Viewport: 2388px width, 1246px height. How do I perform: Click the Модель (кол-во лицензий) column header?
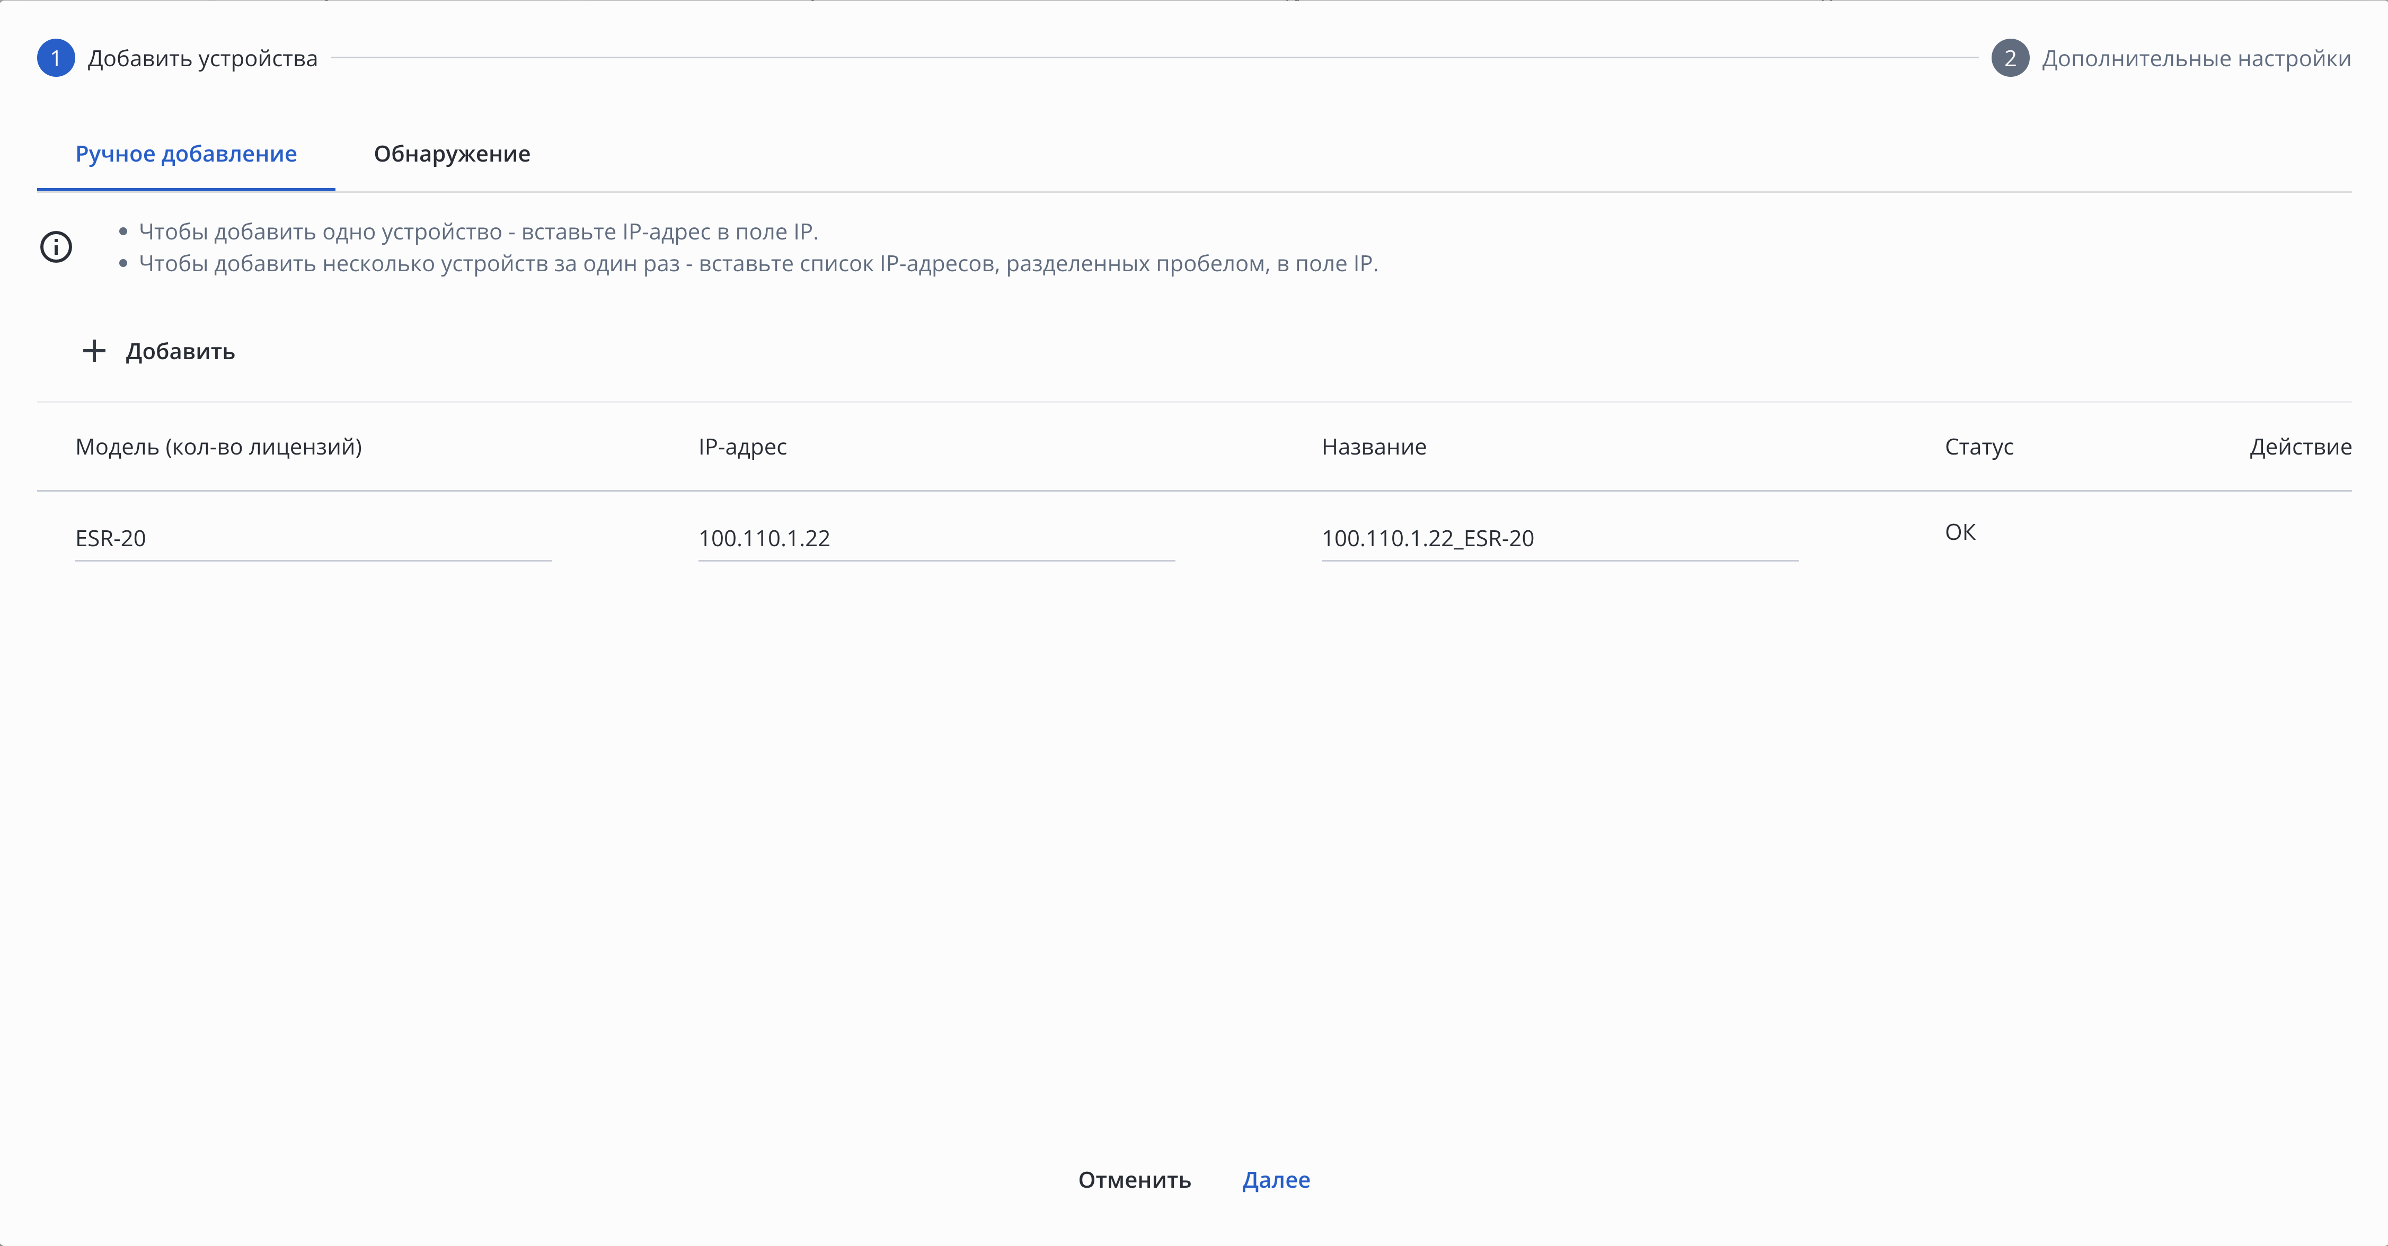coord(219,447)
